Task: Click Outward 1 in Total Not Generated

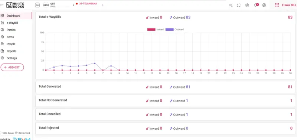Action: coord(179,101)
